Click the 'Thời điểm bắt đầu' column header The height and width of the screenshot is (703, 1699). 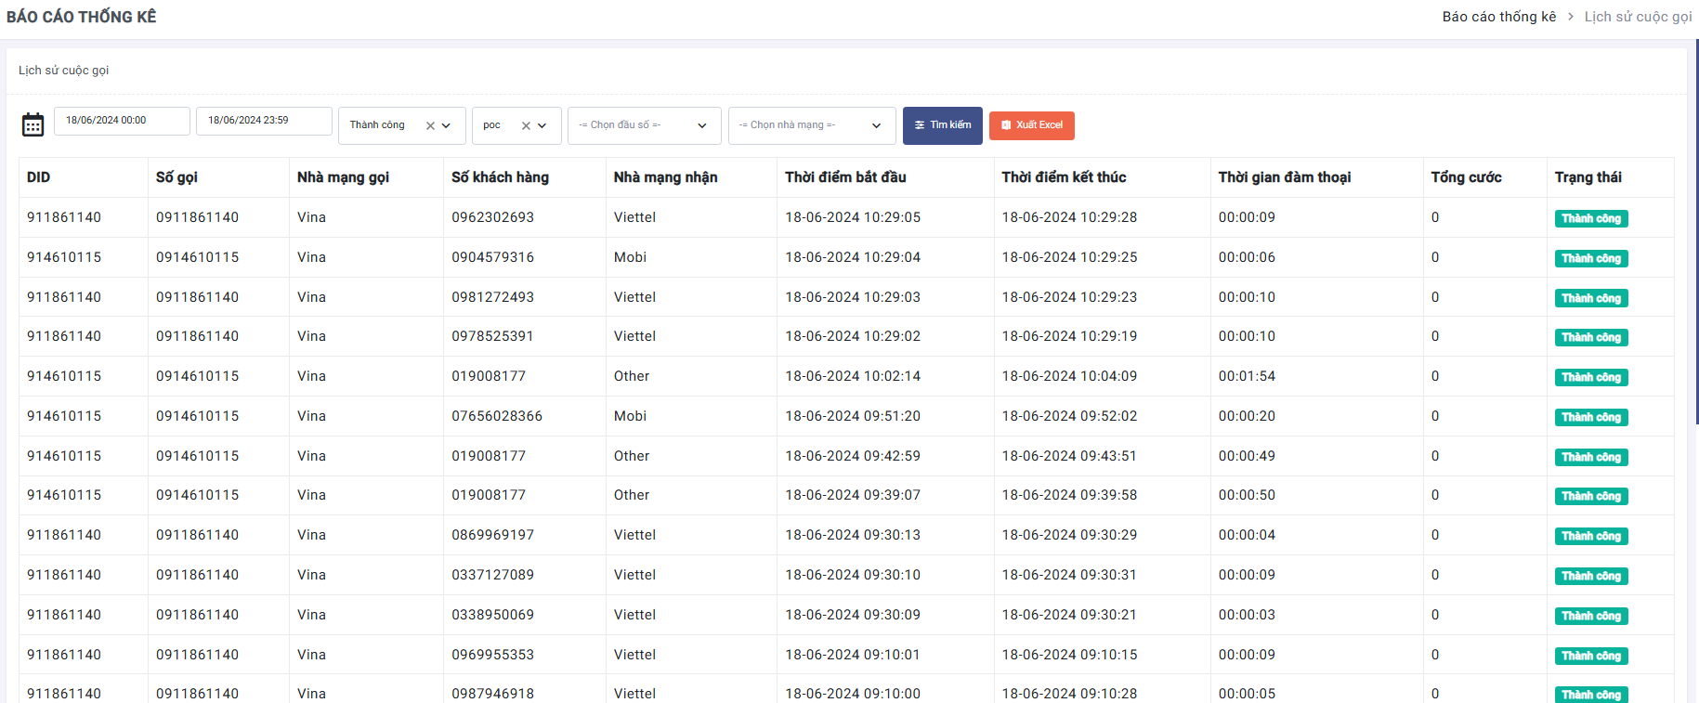click(x=845, y=177)
